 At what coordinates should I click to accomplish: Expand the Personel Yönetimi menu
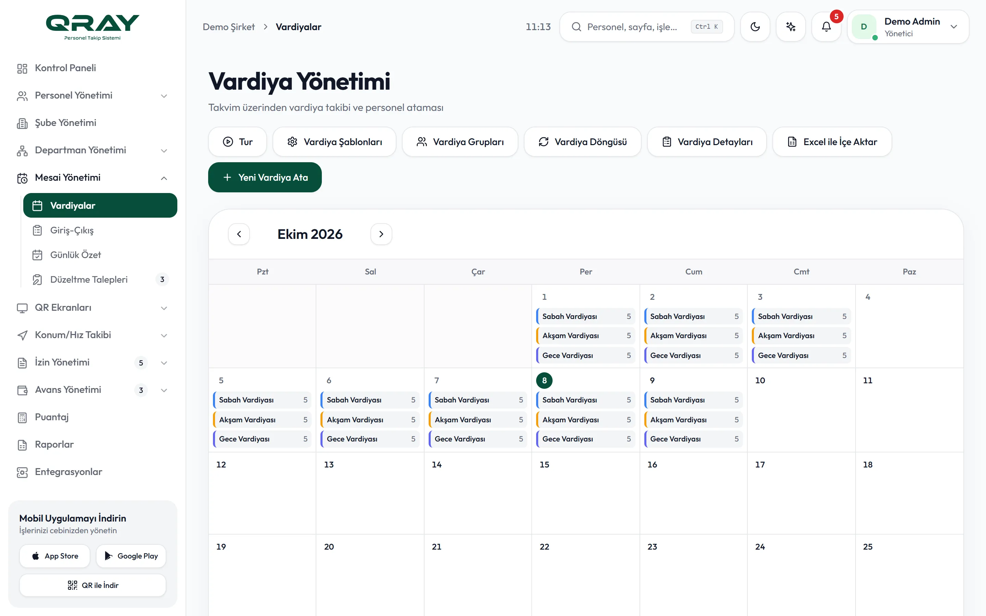92,95
